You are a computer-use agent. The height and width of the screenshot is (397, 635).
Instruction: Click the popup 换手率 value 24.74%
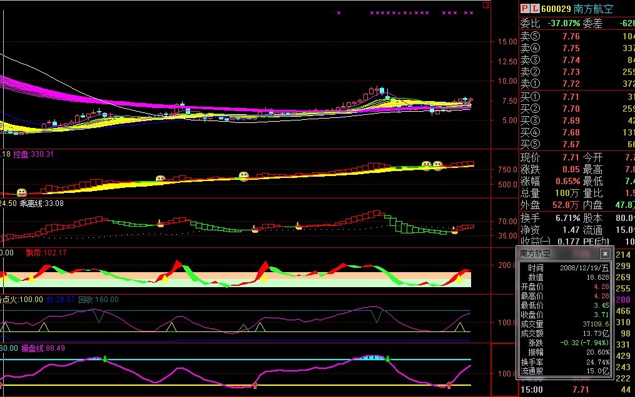click(x=597, y=362)
